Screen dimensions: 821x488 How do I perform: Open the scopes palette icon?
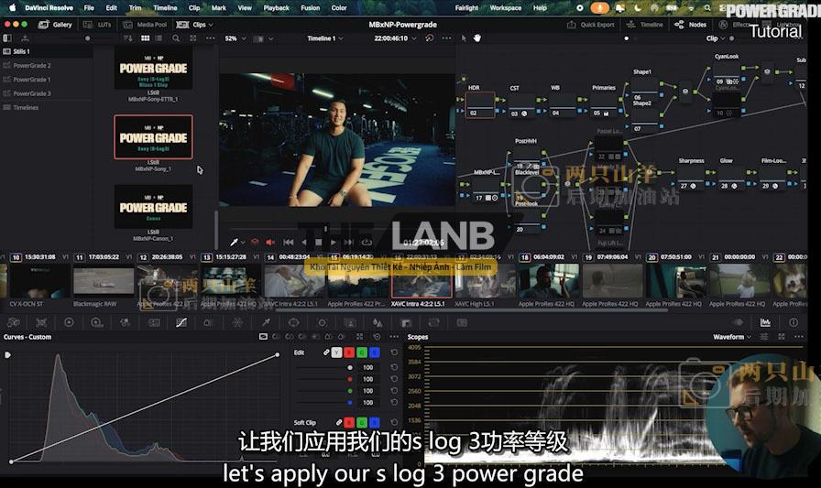pyautogui.click(x=765, y=322)
